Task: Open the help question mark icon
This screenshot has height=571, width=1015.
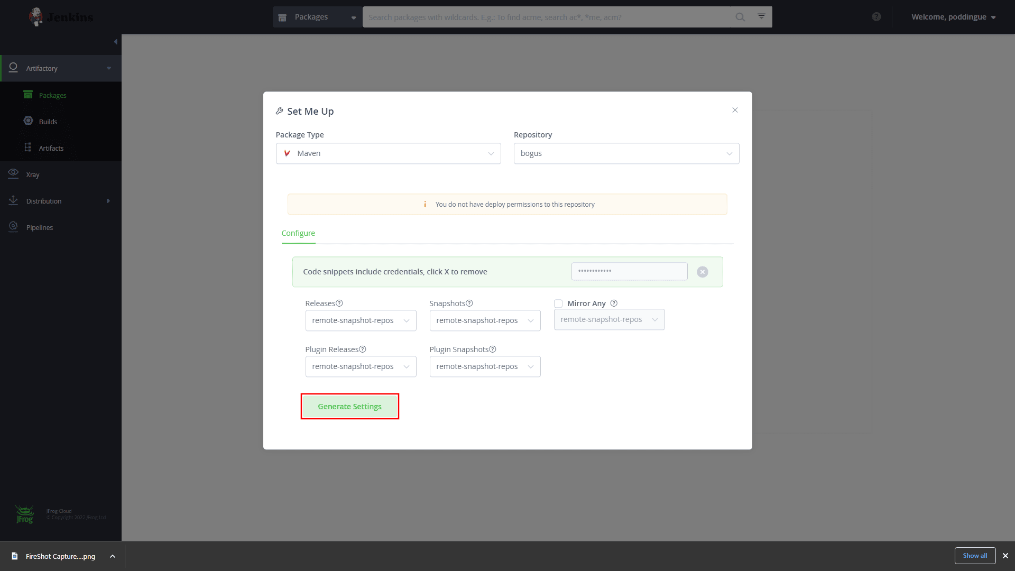Action: pyautogui.click(x=876, y=17)
